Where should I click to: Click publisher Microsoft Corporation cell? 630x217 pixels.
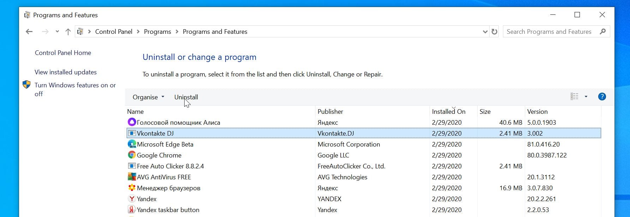349,144
